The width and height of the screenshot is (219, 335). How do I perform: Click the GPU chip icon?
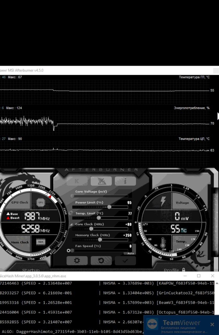41,202
